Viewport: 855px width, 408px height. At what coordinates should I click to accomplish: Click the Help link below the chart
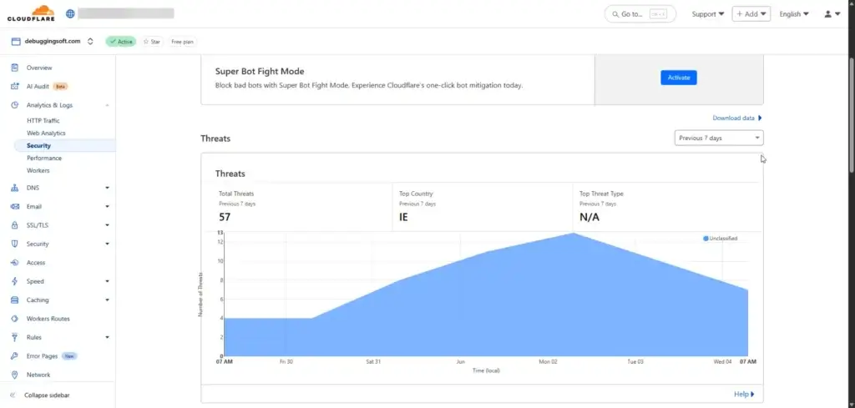[x=744, y=394]
